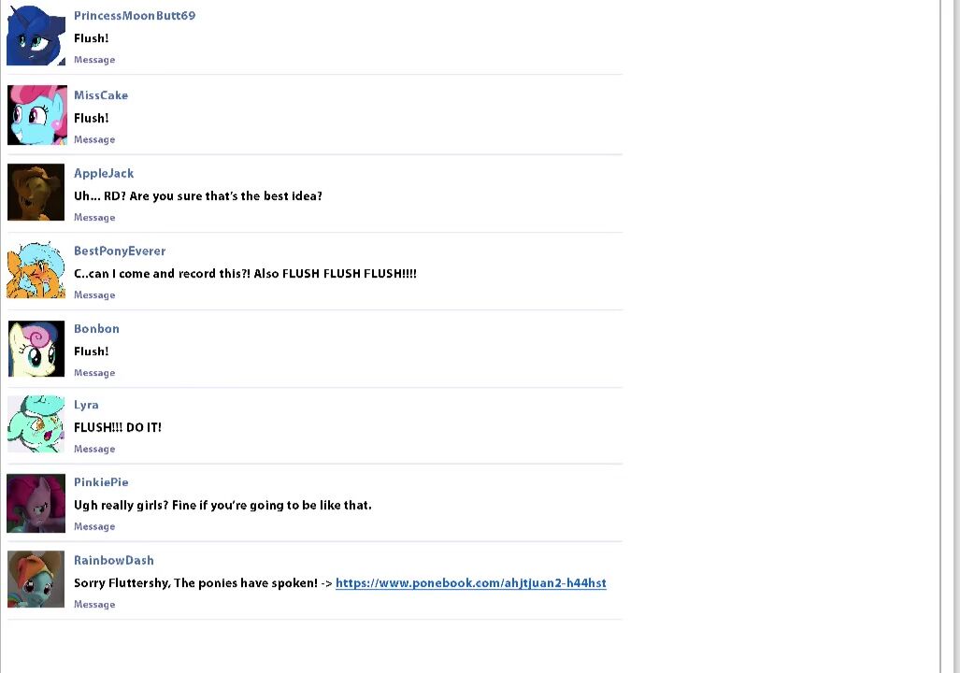Viewport: 960px width, 673px height.
Task: Visit BestPonyEverer's profile name
Action: coord(120,251)
